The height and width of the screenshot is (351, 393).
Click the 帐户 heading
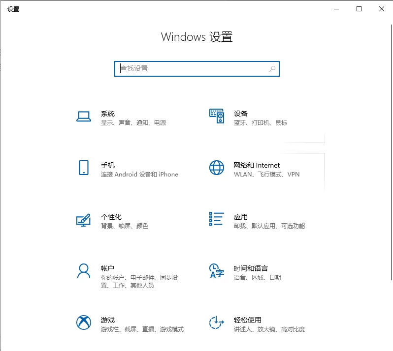tap(107, 268)
